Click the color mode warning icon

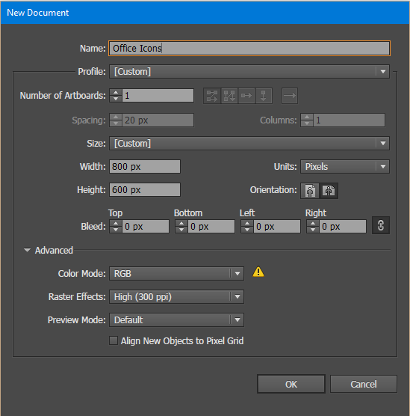click(x=258, y=272)
